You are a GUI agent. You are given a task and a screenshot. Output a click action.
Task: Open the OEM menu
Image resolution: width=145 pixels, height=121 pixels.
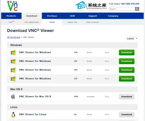tap(72, 16)
